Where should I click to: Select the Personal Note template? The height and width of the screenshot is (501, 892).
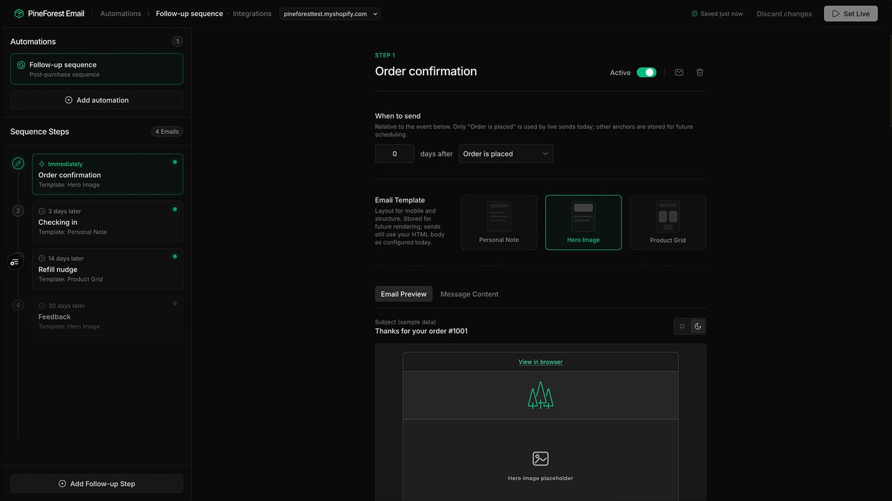pyautogui.click(x=499, y=222)
